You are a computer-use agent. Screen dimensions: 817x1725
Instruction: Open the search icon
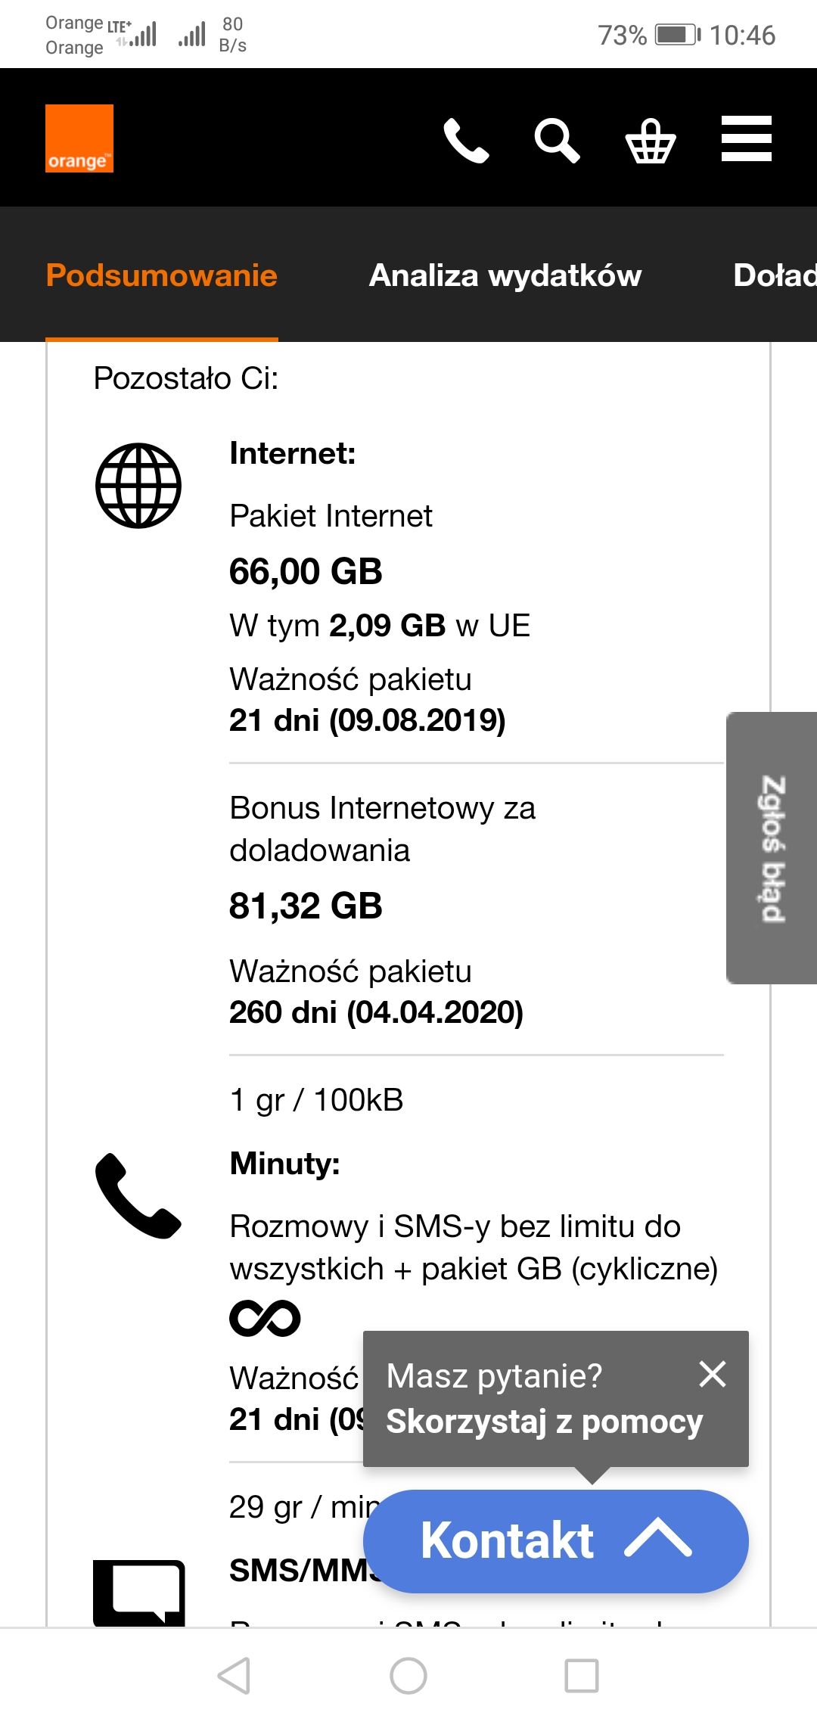pyautogui.click(x=556, y=139)
